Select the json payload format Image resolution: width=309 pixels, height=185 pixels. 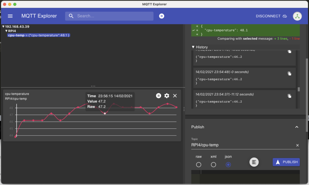point(228,165)
